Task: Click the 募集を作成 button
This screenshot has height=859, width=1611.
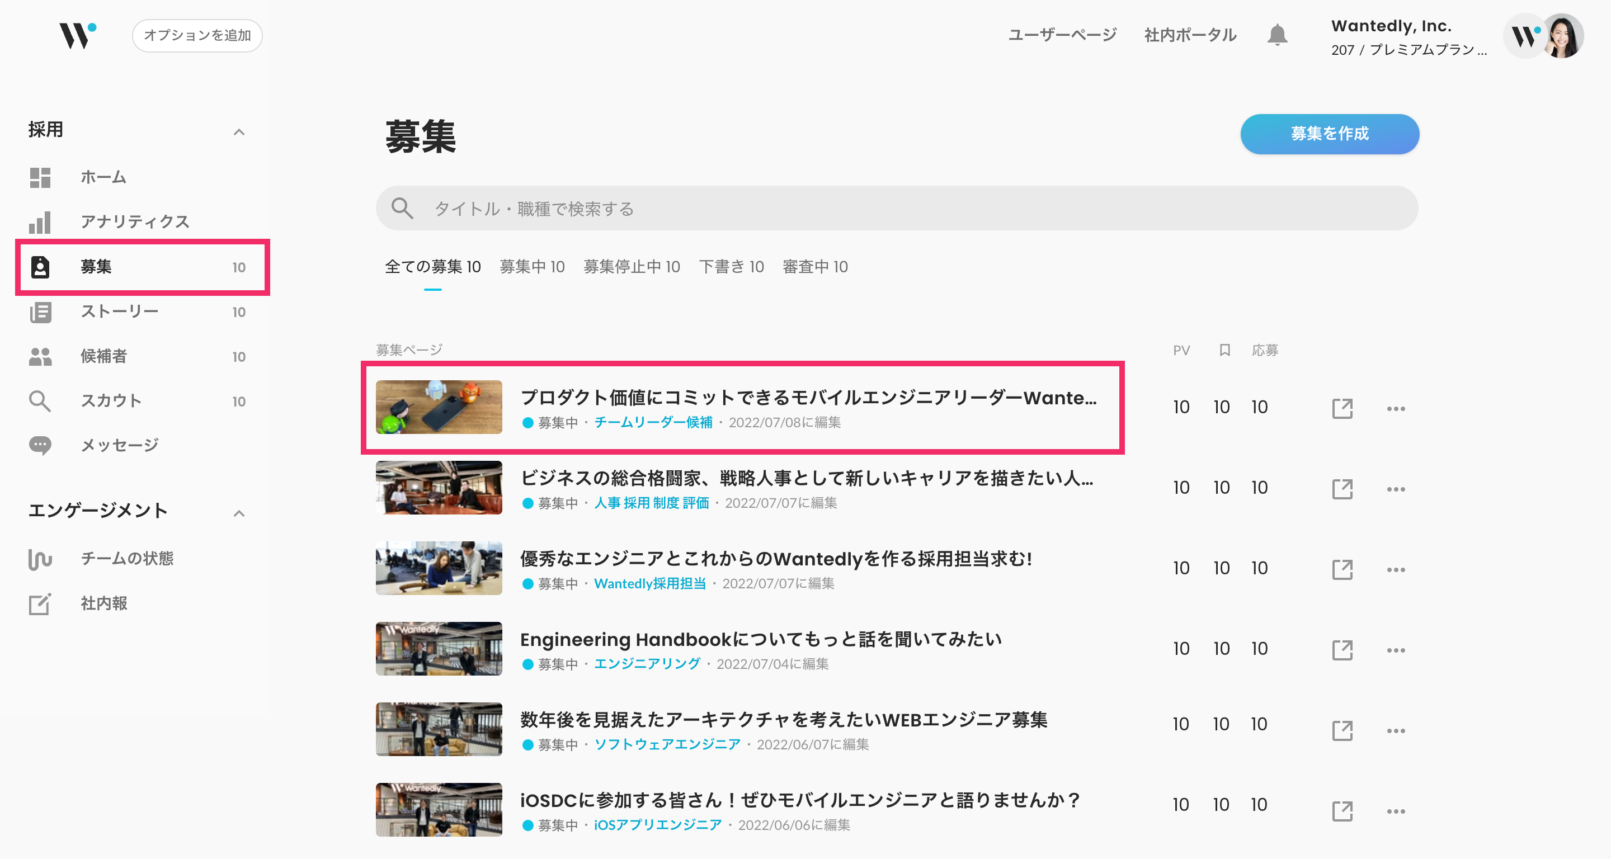Action: pyautogui.click(x=1329, y=134)
